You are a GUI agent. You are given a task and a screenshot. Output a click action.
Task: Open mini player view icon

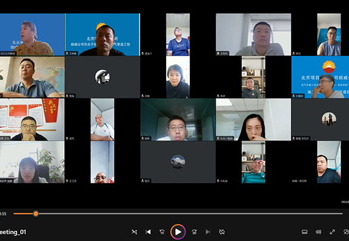pos(346,232)
